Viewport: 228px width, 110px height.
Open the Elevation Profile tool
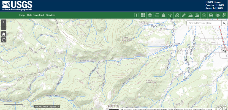click(191, 15)
